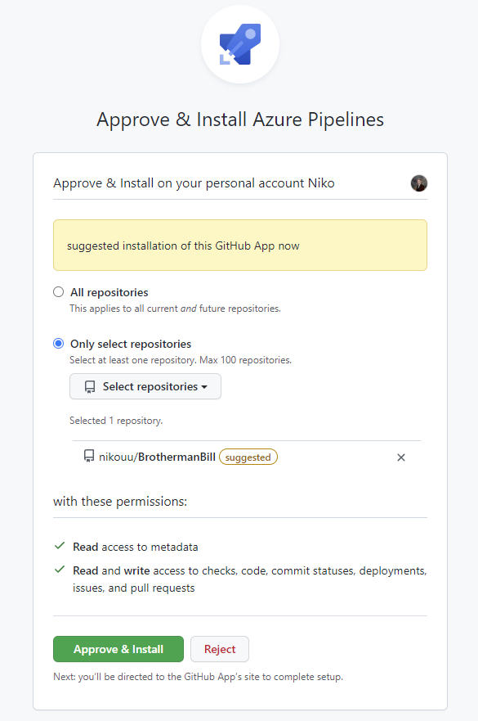Click the Azure Pipelines rocket logo
Image resolution: width=478 pixels, height=721 pixels.
240,44
